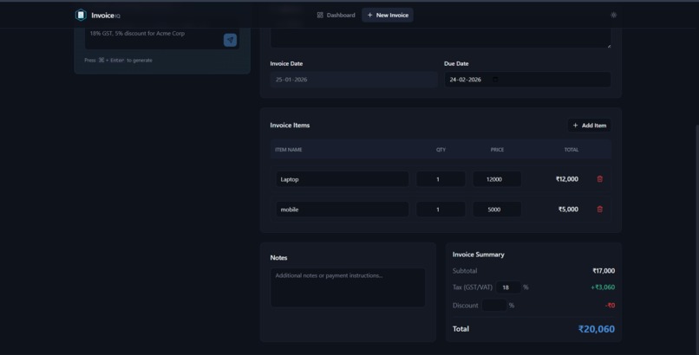699x355 pixels.
Task: Click the TOTAL column header
Action: tap(571, 150)
